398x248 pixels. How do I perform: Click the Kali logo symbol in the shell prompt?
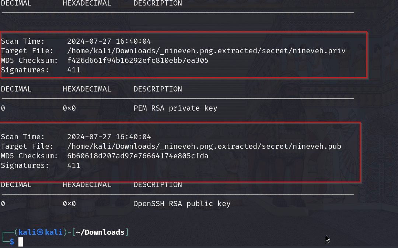(40, 232)
